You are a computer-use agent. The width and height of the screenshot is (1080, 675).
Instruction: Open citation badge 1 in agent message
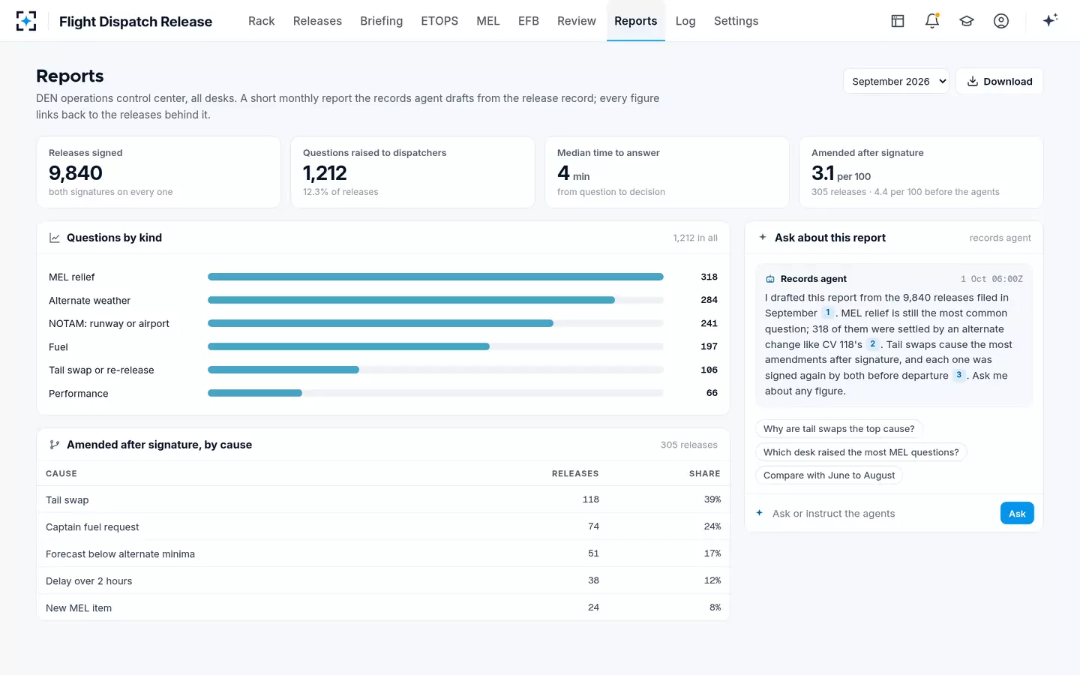tap(828, 313)
